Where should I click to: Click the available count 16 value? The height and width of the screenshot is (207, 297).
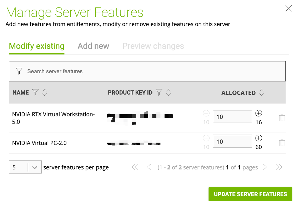(258, 122)
